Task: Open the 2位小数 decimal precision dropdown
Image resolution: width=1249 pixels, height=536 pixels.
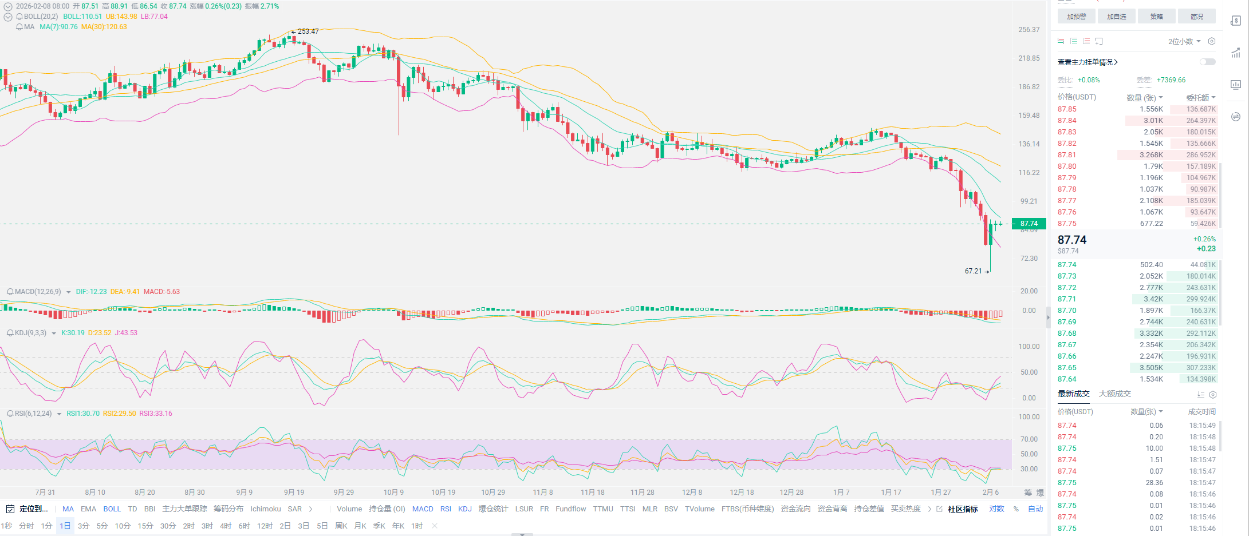Action: [1184, 41]
